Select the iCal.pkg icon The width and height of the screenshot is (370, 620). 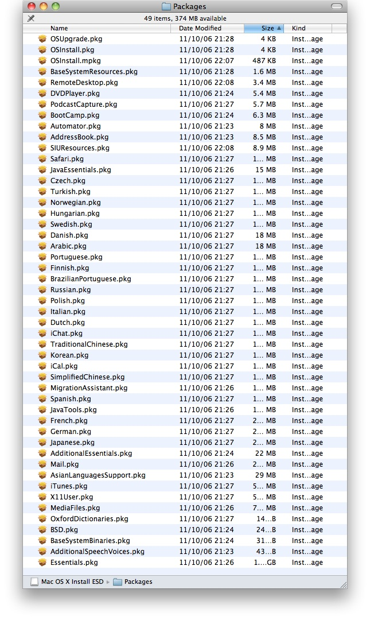click(x=42, y=366)
